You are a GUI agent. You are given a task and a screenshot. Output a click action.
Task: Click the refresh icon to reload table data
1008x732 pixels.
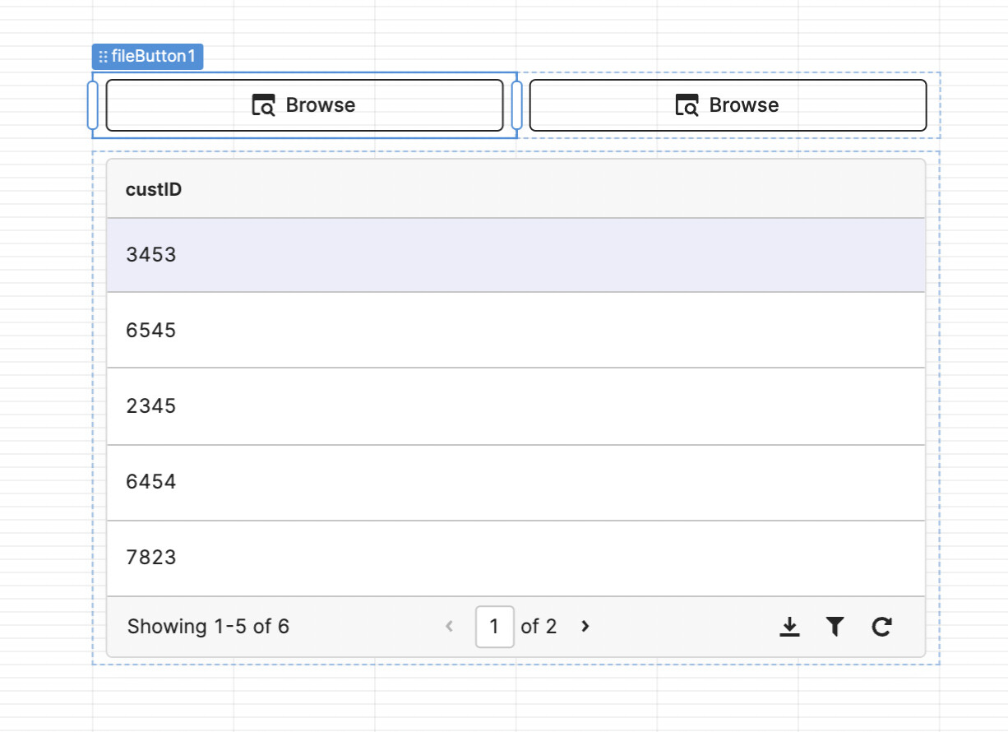[x=881, y=627]
